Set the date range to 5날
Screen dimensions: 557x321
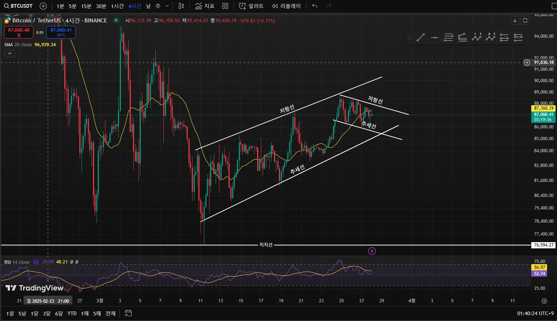click(22, 313)
